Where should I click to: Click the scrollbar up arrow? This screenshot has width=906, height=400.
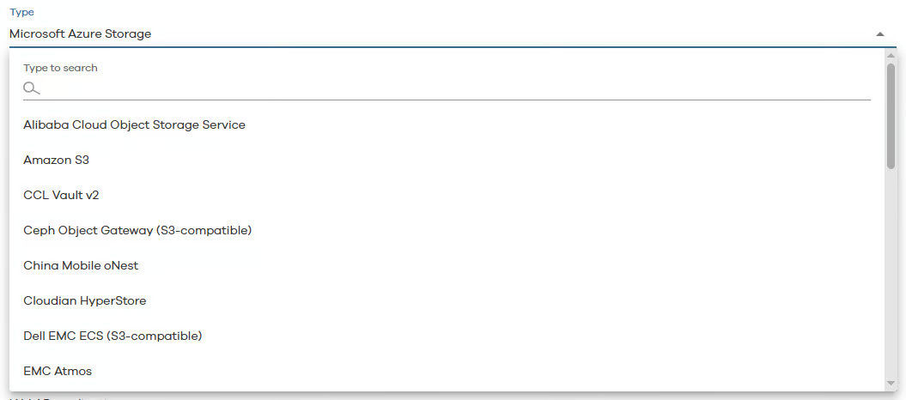[891, 56]
